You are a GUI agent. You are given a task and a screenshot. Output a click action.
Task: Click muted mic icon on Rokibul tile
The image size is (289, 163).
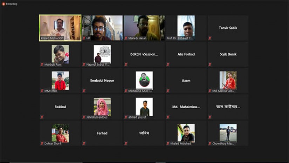(42, 117)
